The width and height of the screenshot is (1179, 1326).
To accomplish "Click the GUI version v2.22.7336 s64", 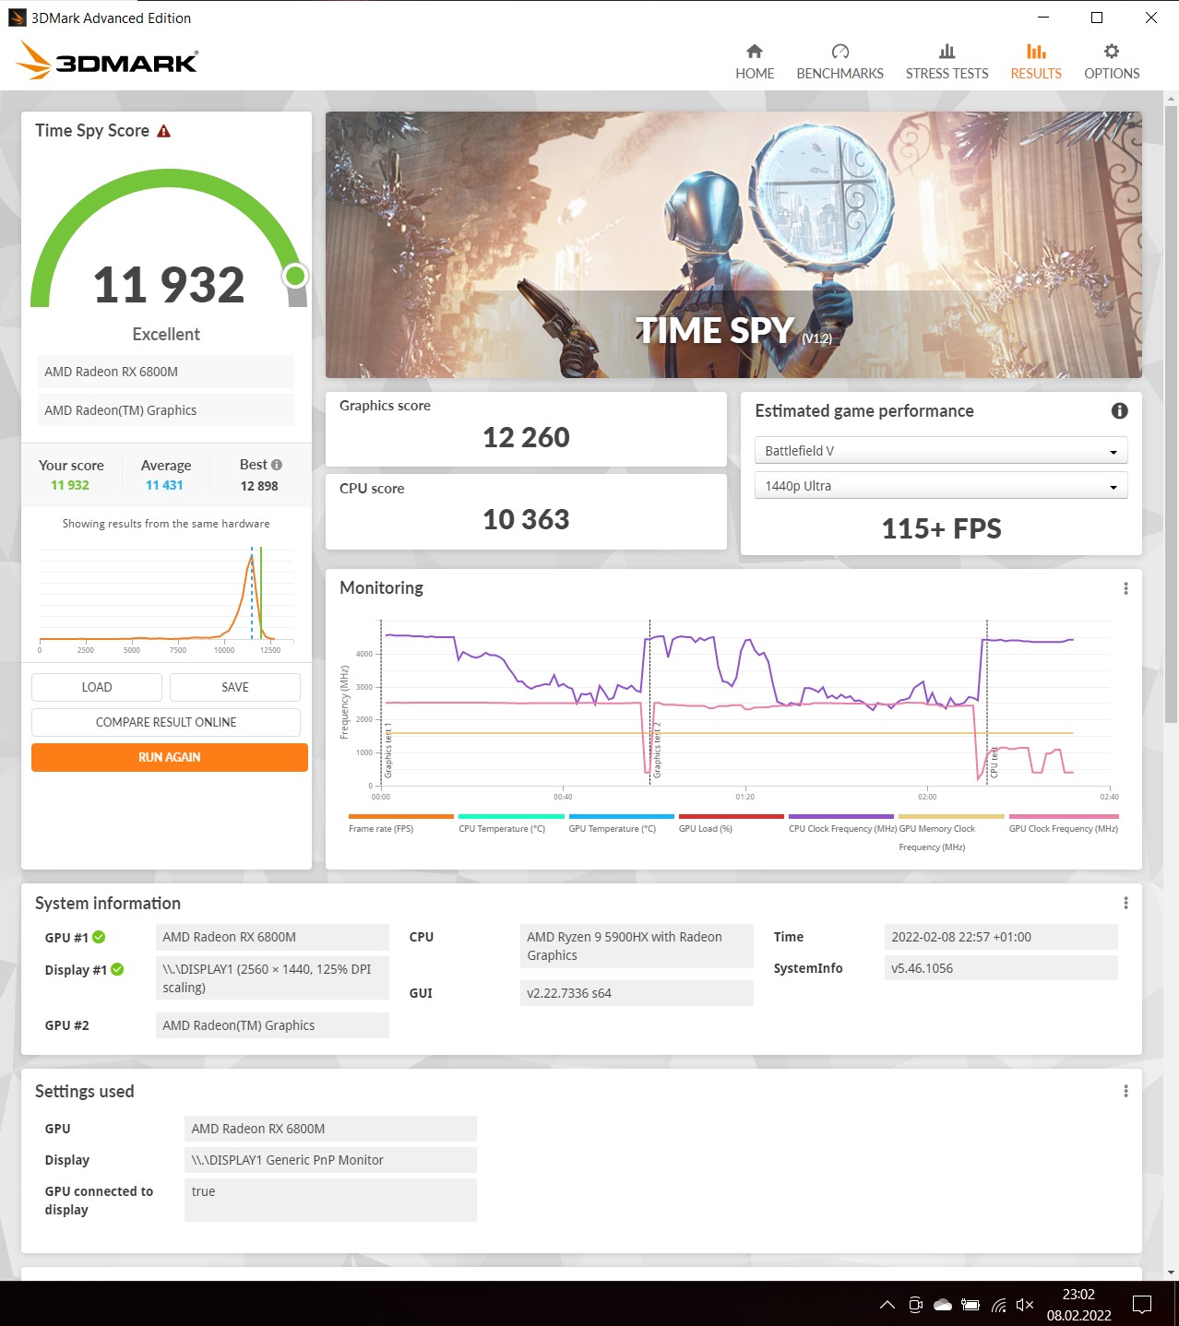I will pyautogui.click(x=637, y=993).
